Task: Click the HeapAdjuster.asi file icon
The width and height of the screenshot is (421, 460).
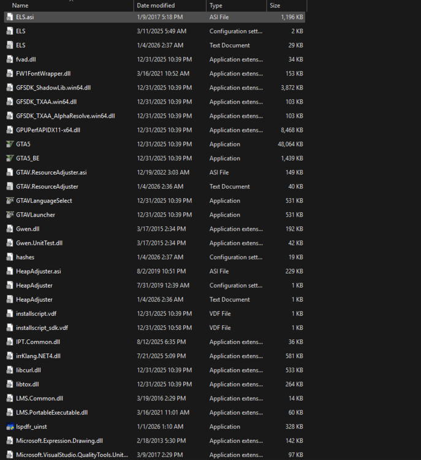Action: [10, 271]
